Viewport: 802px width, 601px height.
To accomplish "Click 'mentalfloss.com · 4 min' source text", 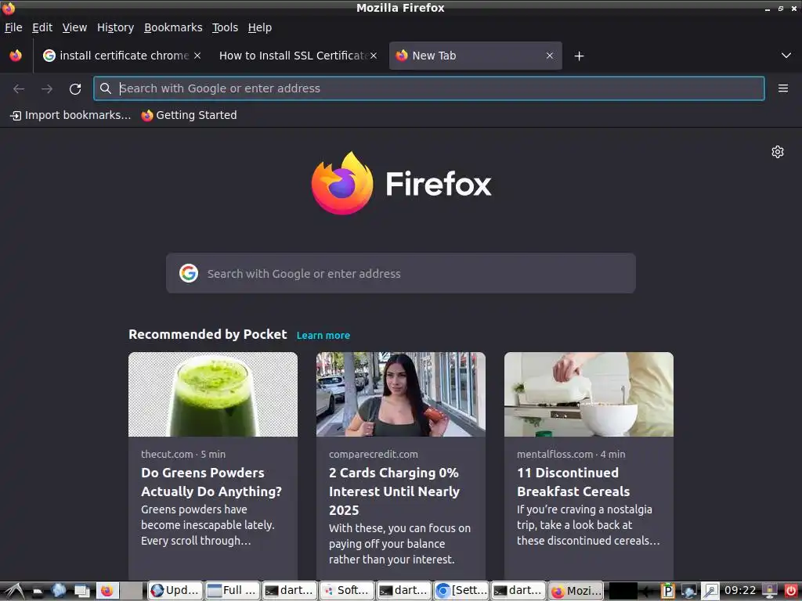I will tap(571, 455).
